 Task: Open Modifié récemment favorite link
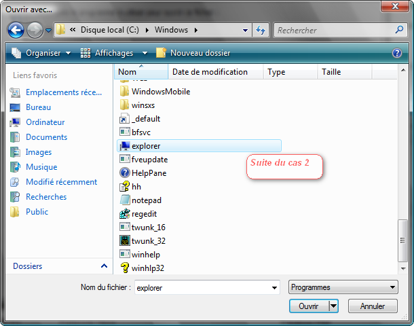point(61,182)
